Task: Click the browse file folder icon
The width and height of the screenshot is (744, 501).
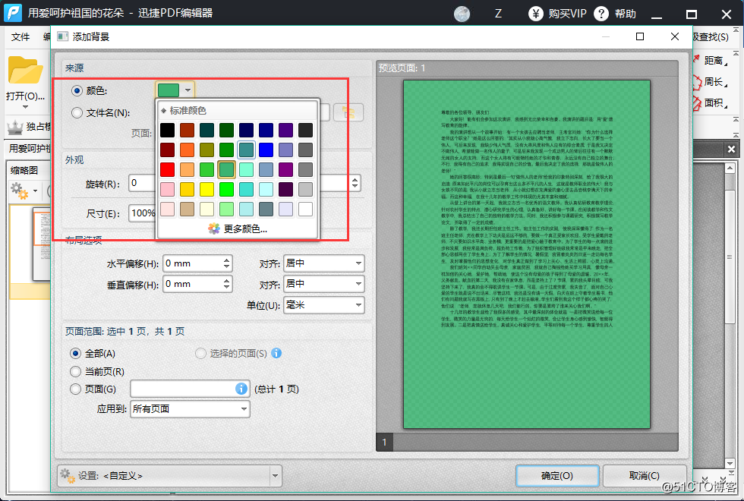Action: [348, 113]
